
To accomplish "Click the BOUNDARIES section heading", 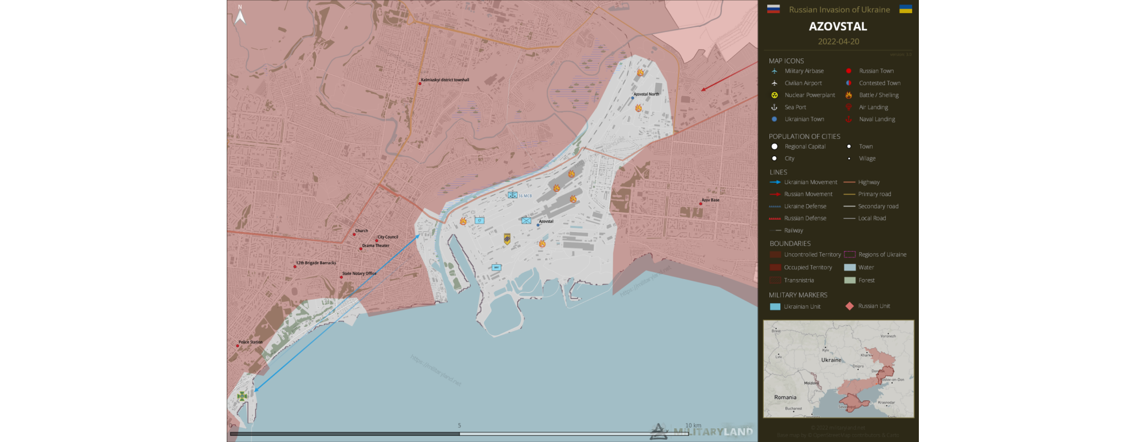I will (790, 243).
